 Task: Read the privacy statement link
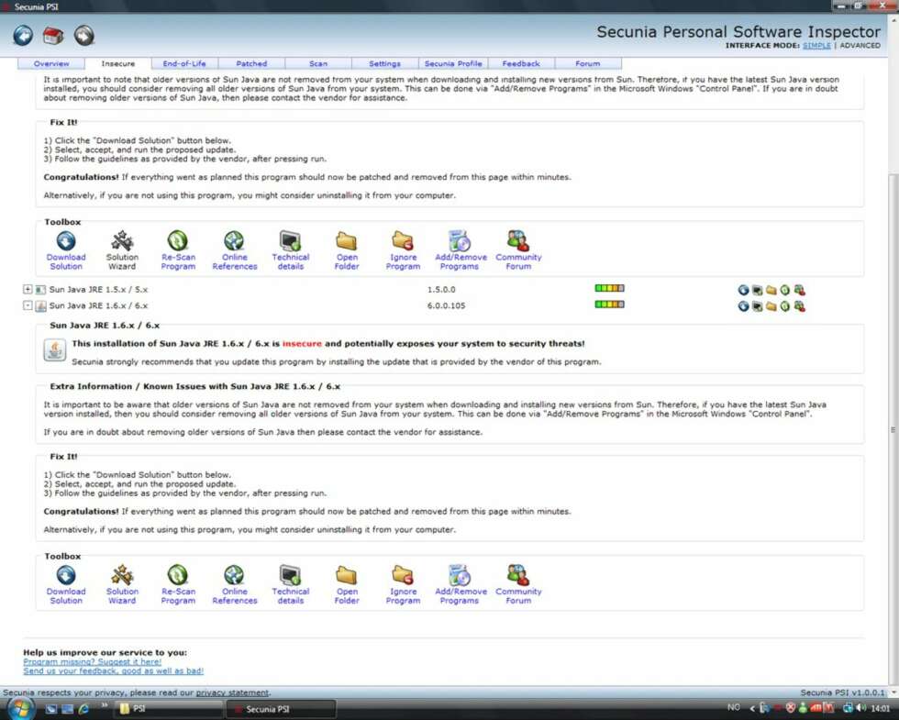pos(232,692)
